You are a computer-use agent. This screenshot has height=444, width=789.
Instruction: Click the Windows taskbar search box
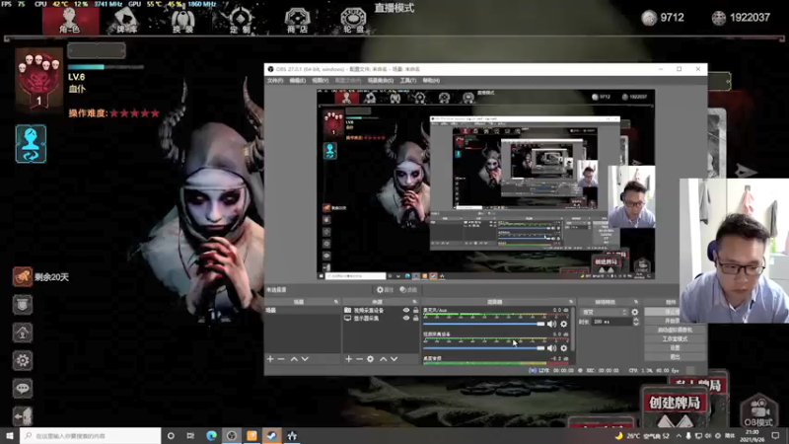tap(91, 435)
